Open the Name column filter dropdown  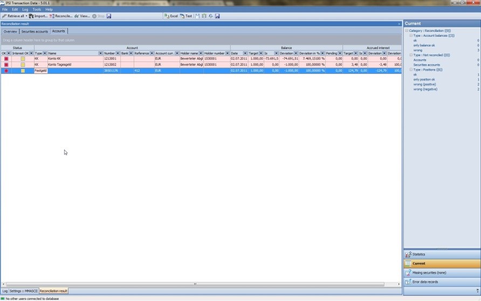(x=100, y=53)
